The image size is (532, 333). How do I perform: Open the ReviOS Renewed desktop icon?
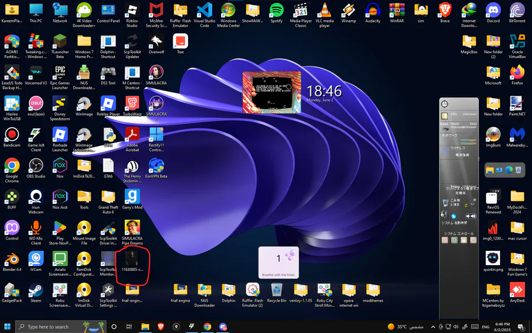[x=493, y=202]
